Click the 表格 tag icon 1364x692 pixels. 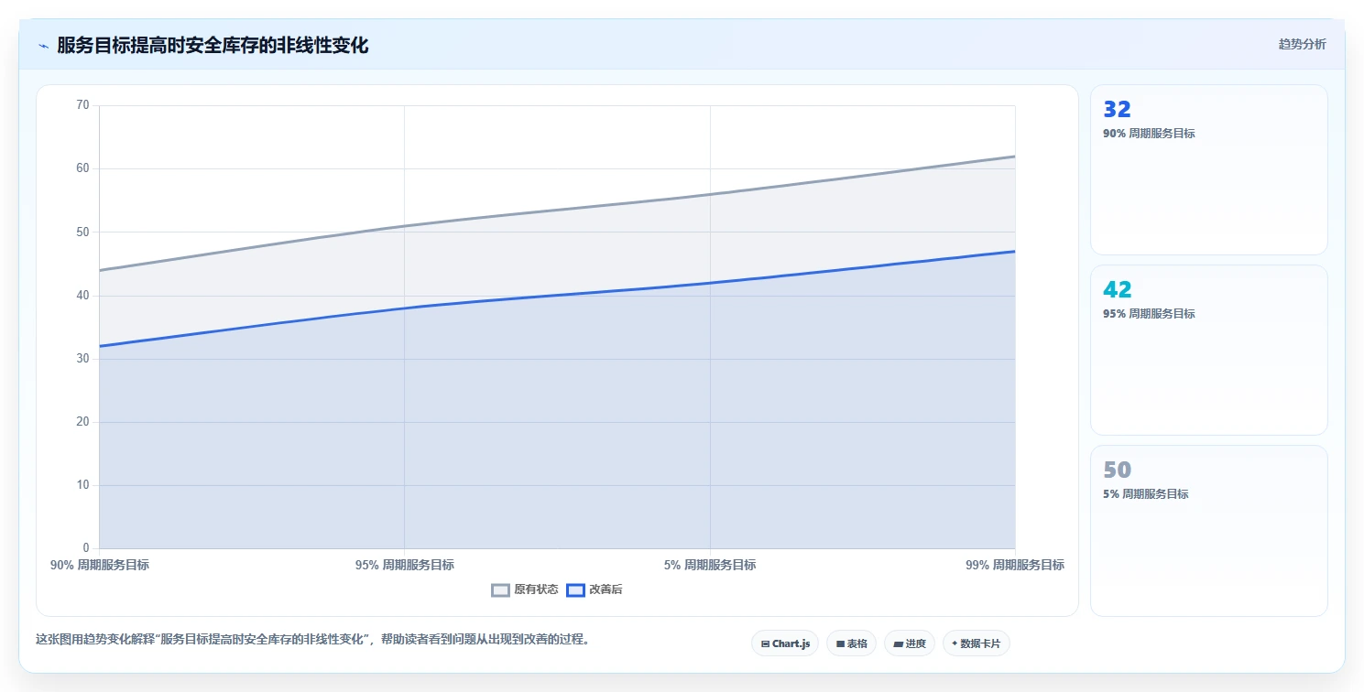pos(840,643)
